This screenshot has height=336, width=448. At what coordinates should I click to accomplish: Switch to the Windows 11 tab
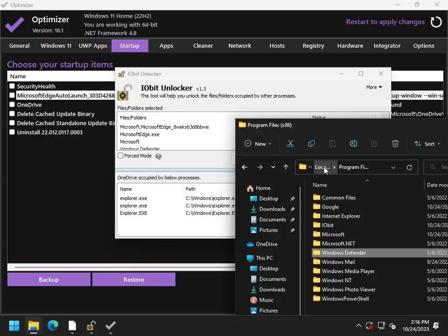tap(56, 45)
